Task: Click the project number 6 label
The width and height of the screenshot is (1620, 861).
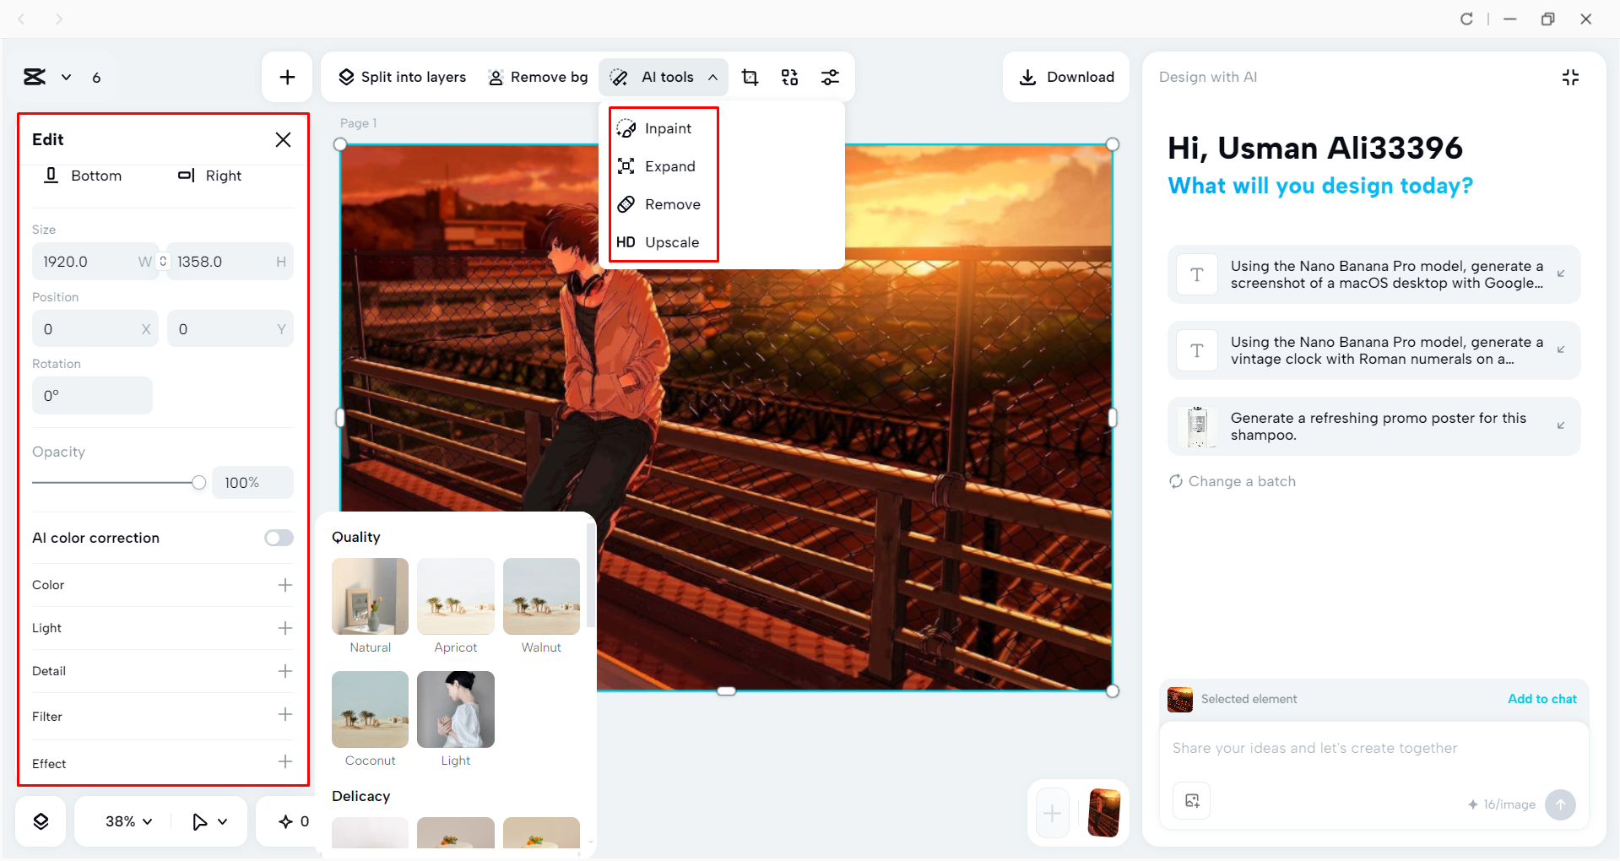Action: click(96, 78)
